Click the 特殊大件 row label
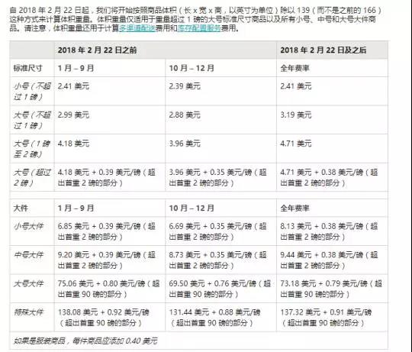Screen dimensions: 412x352 29,312
